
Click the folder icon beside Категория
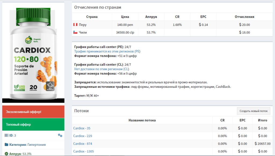click(x=7, y=145)
